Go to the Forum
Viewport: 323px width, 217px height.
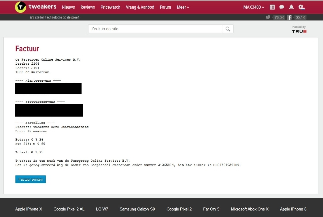coord(165,7)
